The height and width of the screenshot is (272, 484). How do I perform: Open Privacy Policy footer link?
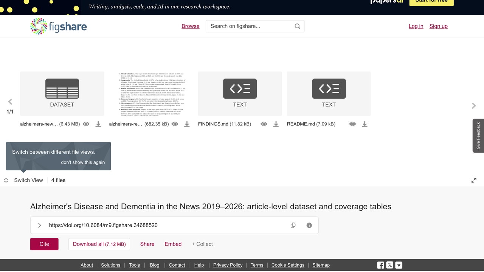coord(228,265)
